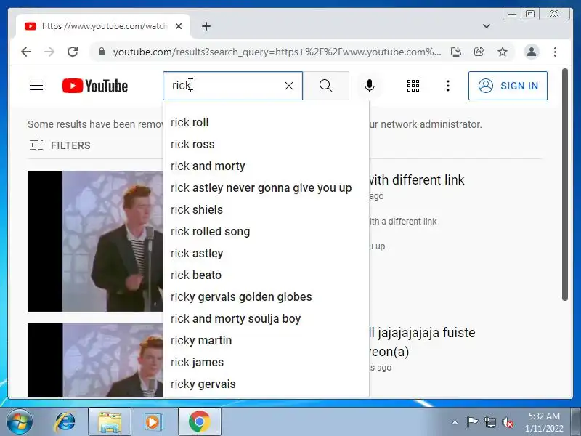Select 'ricky gervais golden globes'
Screen dimensions: 581x436
(x=266, y=297)
